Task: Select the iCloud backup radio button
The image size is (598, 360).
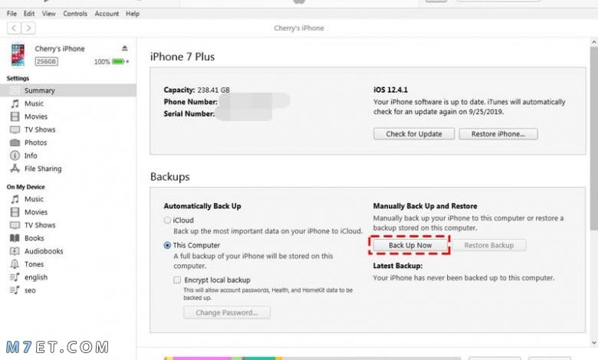Action: pos(167,220)
